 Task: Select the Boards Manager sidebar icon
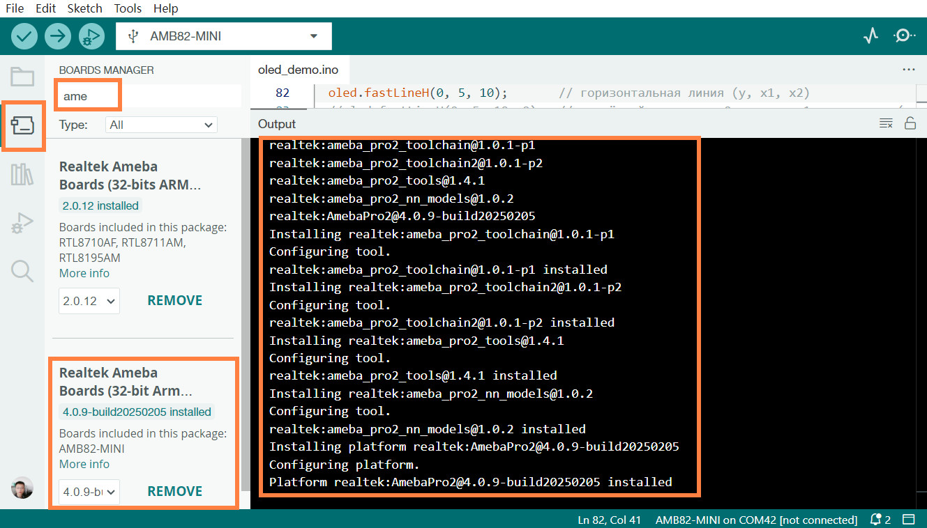(22, 125)
